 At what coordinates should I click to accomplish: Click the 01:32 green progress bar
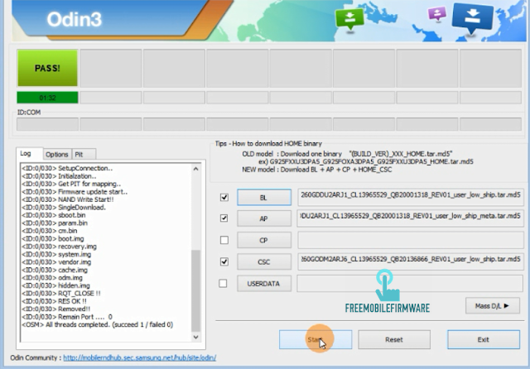point(47,98)
